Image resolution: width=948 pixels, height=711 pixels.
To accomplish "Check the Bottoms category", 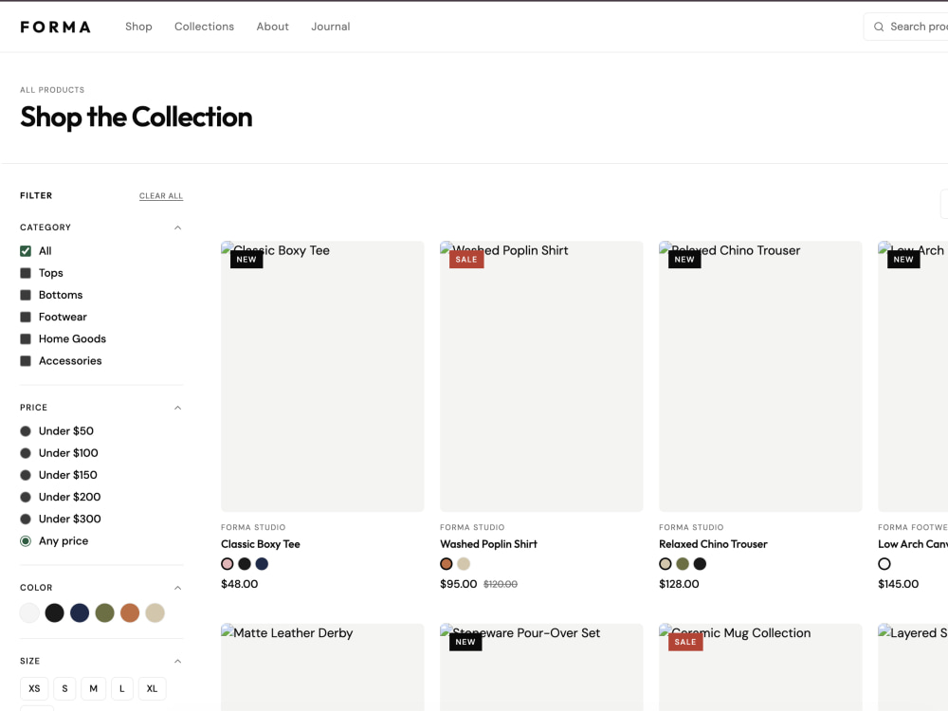I will pyautogui.click(x=26, y=295).
